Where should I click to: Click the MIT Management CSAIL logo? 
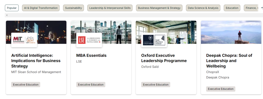point(24,40)
